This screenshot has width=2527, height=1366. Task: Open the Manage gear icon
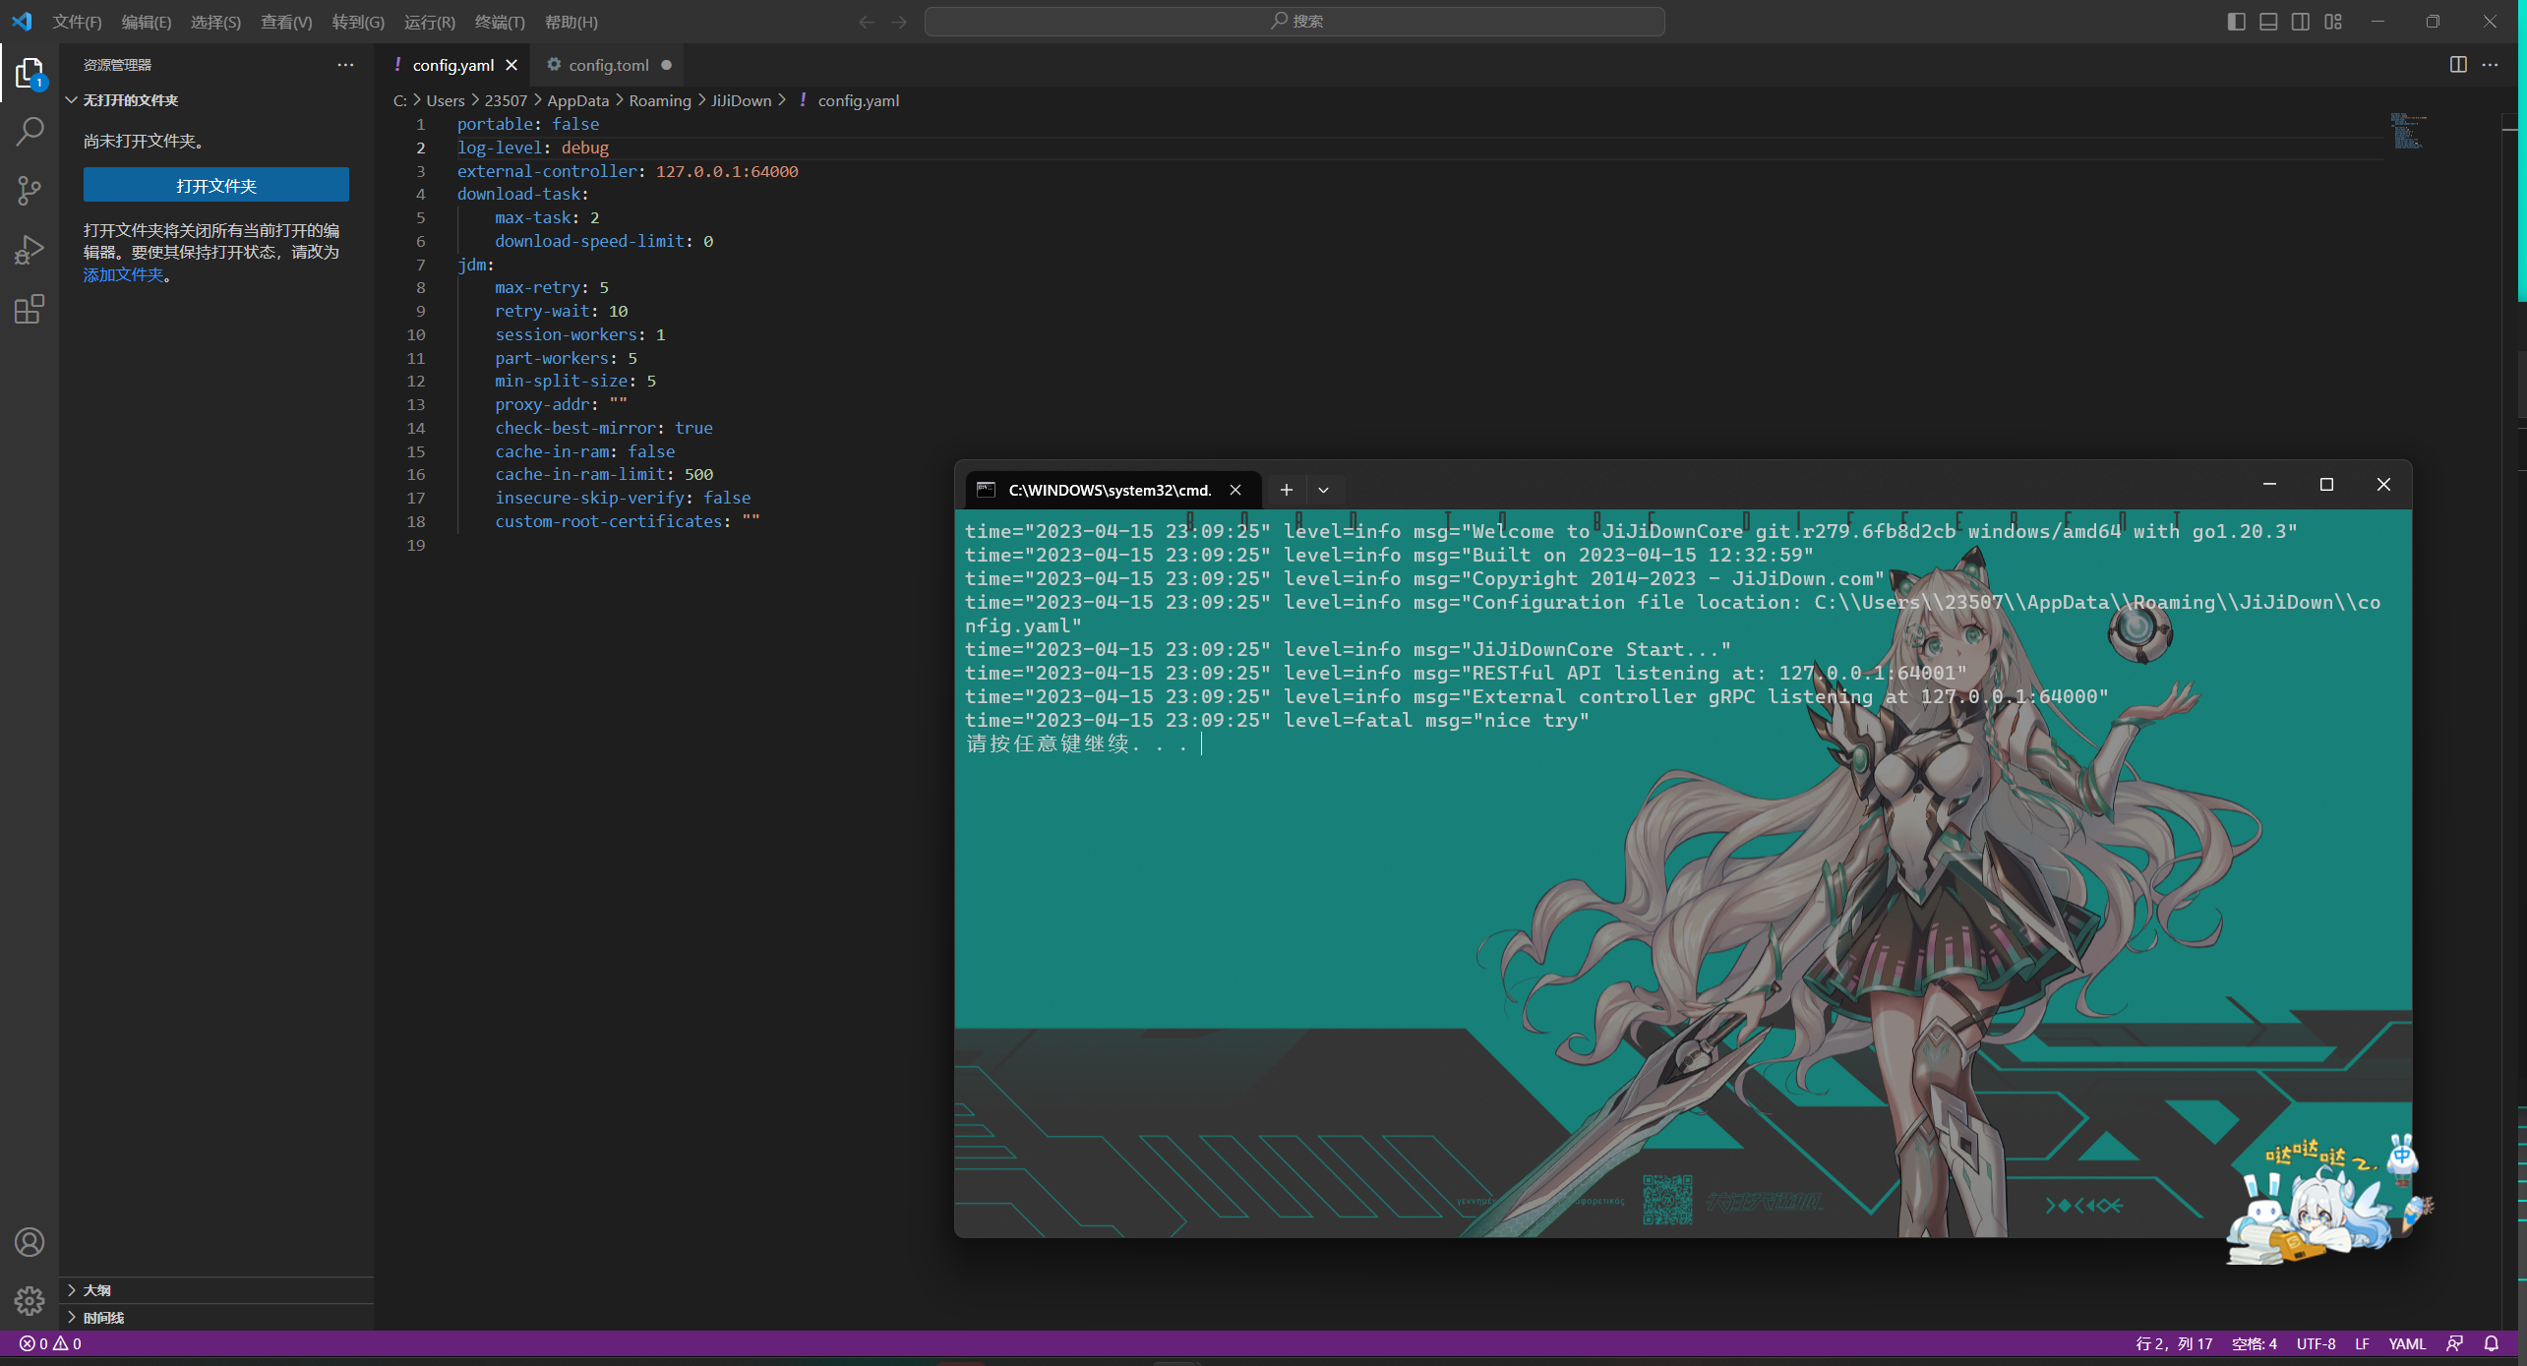click(30, 1301)
